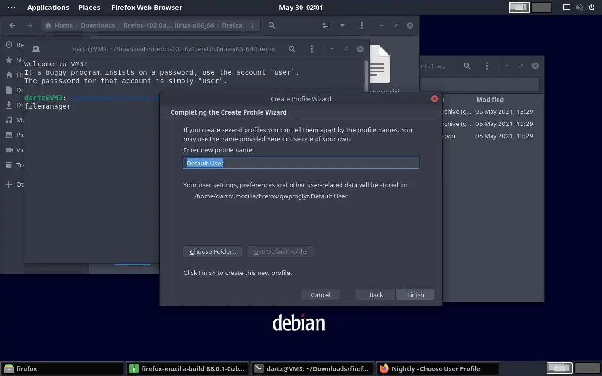Switch to first workspace in top bar
602x376 pixels.
pos(519,7)
